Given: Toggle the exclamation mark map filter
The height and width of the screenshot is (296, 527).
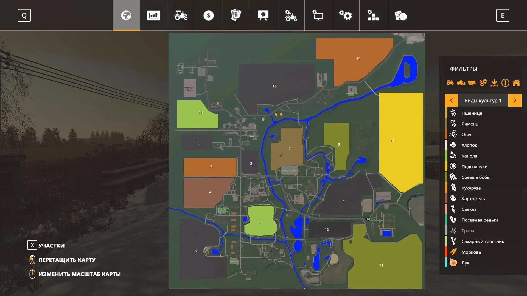Looking at the screenshot, I should click(505, 82).
